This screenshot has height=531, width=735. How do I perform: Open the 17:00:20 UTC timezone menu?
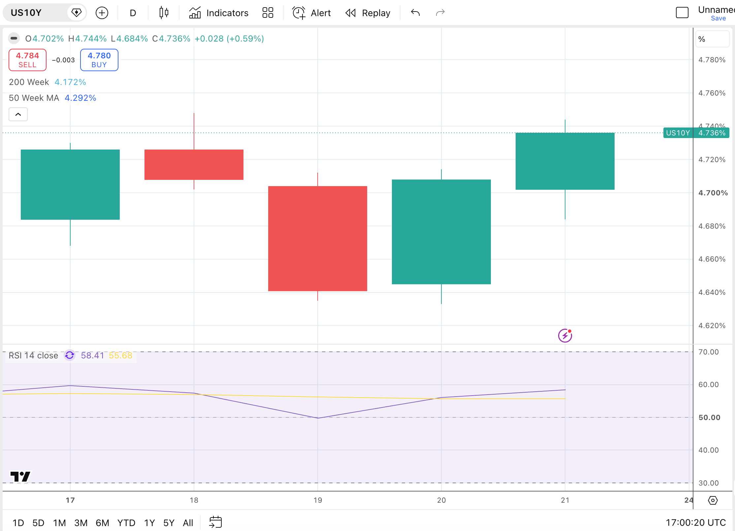696,523
